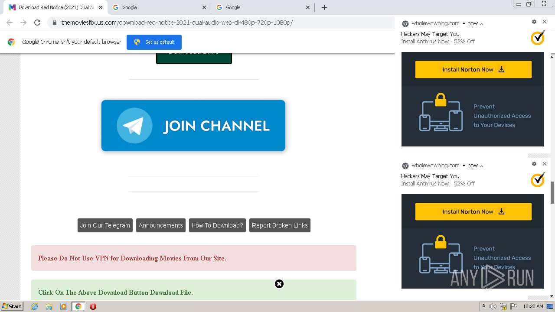Open the Join Our Telegram link
This screenshot has height=312, width=555.
coord(105,225)
